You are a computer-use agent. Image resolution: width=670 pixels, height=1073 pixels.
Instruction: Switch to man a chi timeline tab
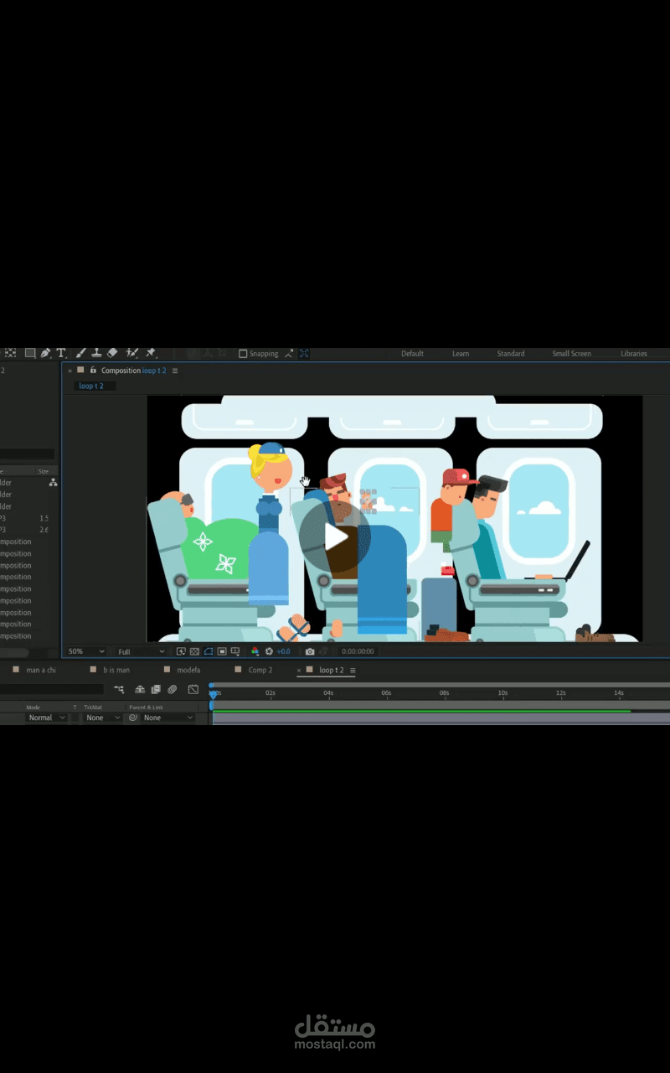pyautogui.click(x=41, y=670)
